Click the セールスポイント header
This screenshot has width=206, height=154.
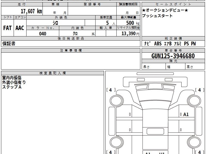pyautogui.click(x=173, y=4)
